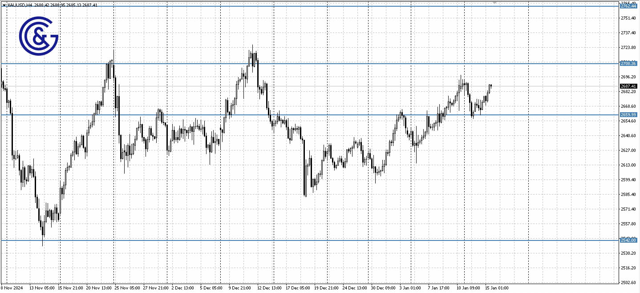Click the 2708.36 price level label
Image resolution: width=640 pixels, height=293 pixels.
click(629, 63)
